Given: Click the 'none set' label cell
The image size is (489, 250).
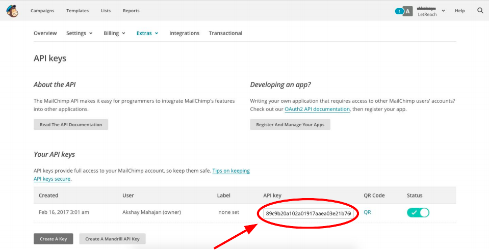Looking at the screenshot, I should [228, 212].
